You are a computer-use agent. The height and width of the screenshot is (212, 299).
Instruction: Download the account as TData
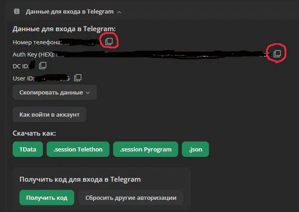[x=28, y=149]
